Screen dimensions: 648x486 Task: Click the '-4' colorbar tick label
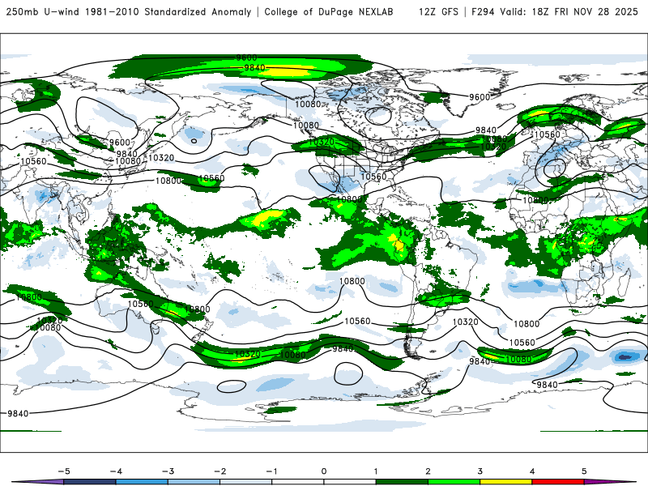[116, 471]
